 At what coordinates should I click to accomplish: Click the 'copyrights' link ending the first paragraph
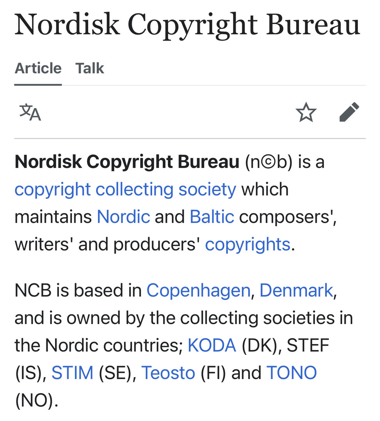click(x=248, y=244)
